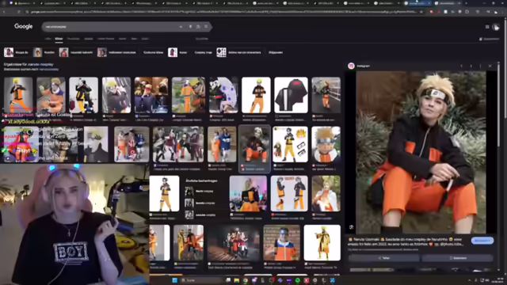Click the Speichern save button
507x285 pixels.
coord(458,258)
